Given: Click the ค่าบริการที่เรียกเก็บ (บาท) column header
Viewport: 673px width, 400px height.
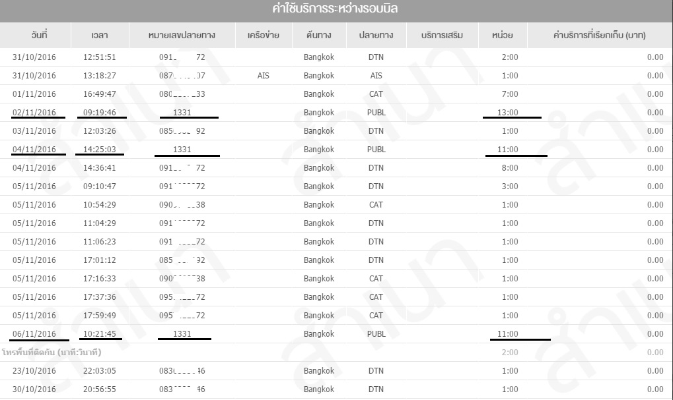Looking at the screenshot, I should click(599, 35).
